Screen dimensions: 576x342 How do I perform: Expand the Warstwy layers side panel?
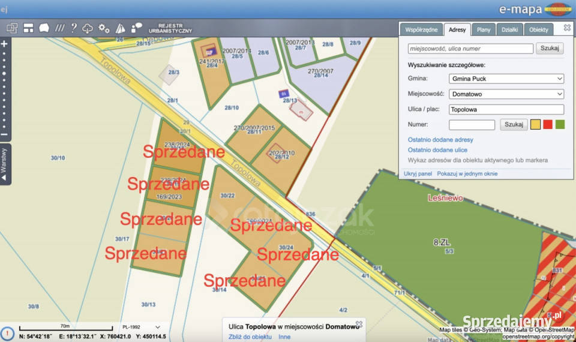[x=5, y=164]
